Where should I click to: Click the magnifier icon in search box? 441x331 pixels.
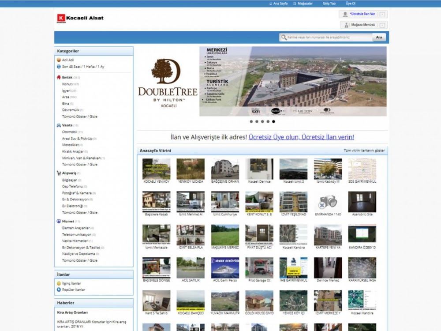[284, 38]
